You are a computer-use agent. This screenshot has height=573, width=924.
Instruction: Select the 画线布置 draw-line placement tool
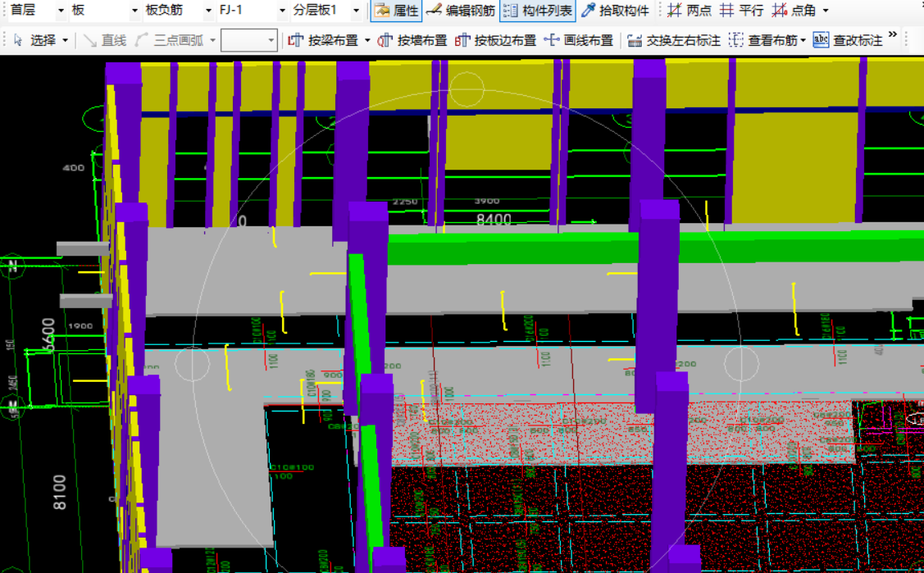coord(579,41)
